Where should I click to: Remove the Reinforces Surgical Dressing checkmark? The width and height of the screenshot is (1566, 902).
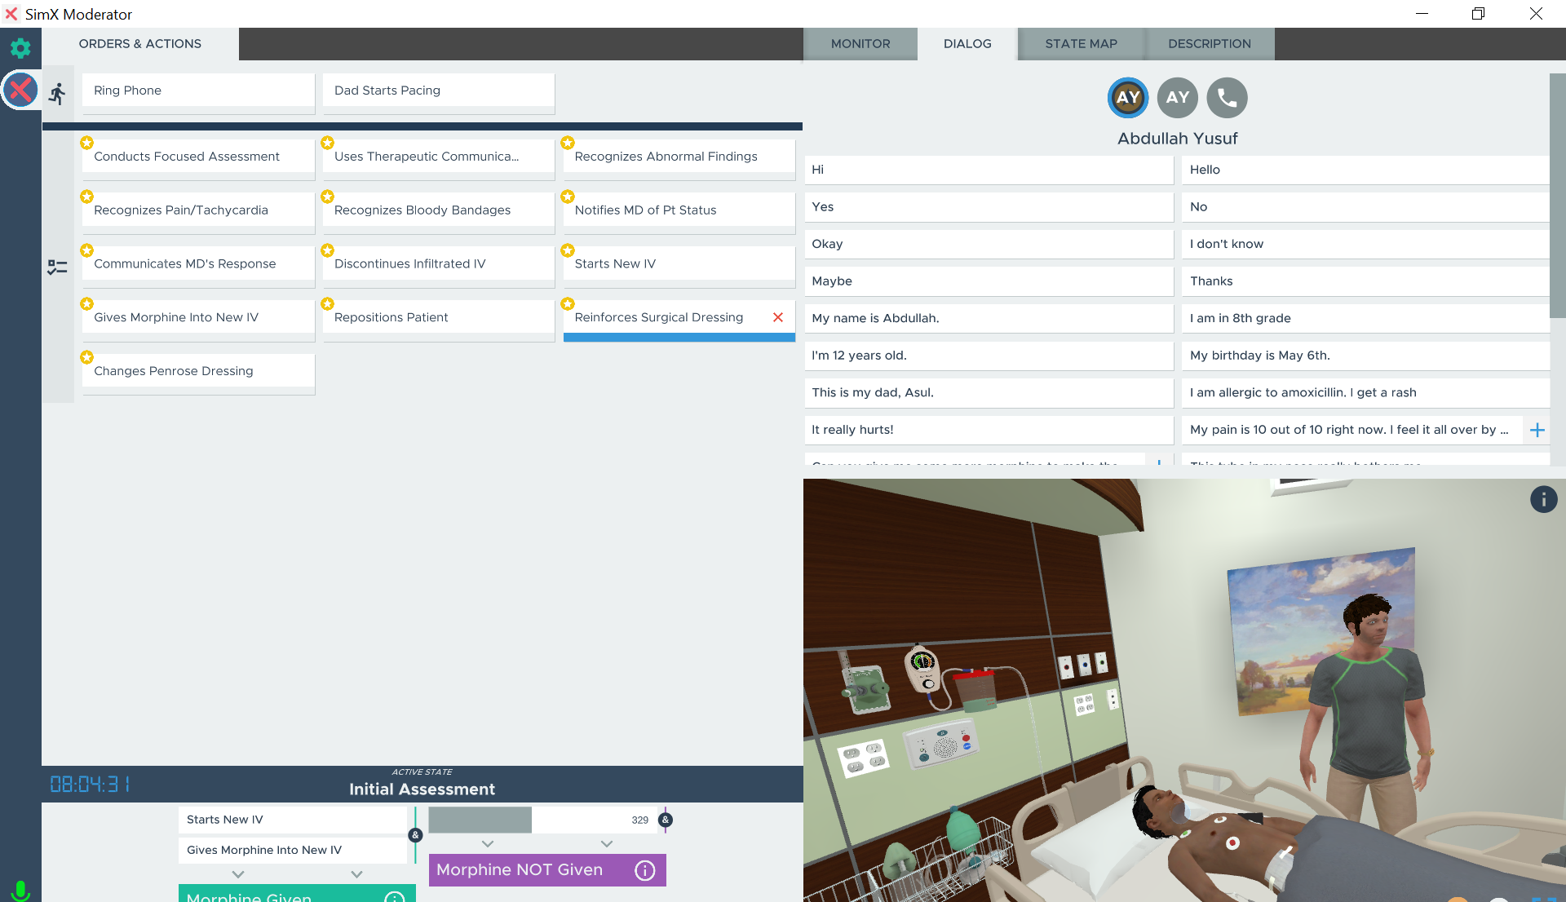777,317
